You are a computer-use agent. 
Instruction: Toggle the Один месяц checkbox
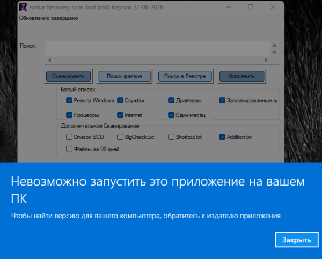(171, 115)
